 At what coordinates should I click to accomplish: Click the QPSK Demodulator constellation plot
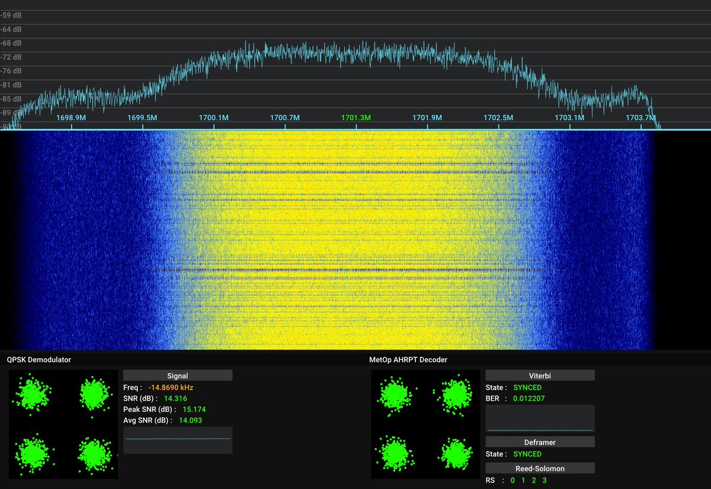click(x=63, y=424)
